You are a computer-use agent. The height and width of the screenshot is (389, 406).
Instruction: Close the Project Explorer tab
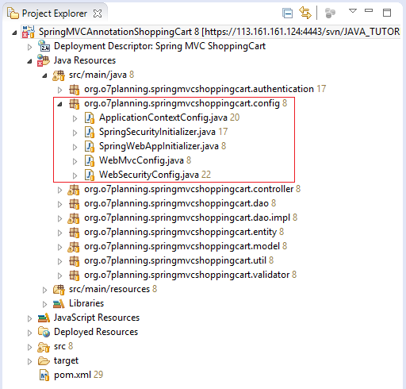(x=98, y=13)
